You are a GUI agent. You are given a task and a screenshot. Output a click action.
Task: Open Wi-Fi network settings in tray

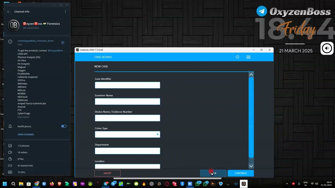[312, 184]
